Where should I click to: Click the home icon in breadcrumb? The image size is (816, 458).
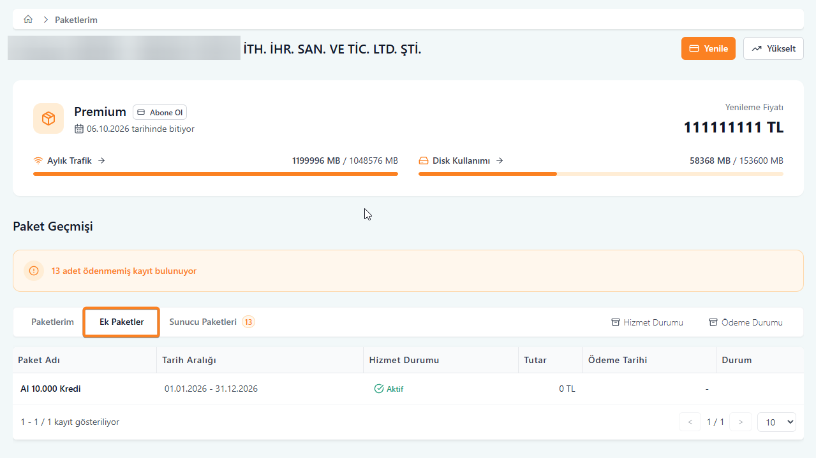pyautogui.click(x=28, y=20)
